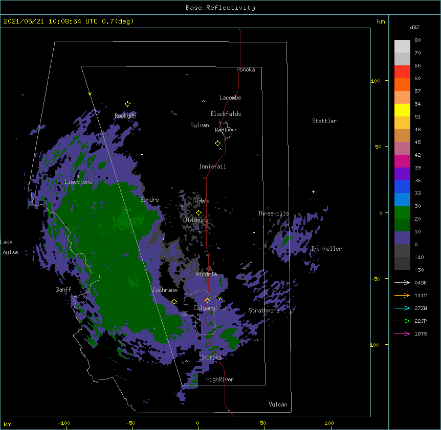Click the Banff label
Viewport: 441px width, 430px height.
tap(63, 290)
